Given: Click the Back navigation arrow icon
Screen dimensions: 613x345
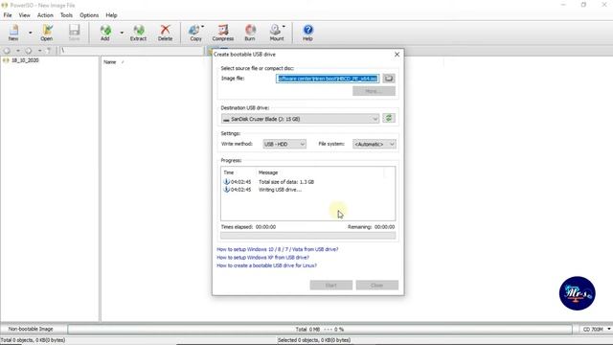Looking at the screenshot, I should click(x=7, y=51).
